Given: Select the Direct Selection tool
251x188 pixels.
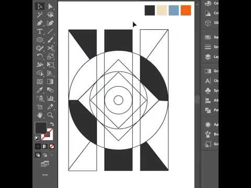Looking at the screenshot, I should coord(50,6).
